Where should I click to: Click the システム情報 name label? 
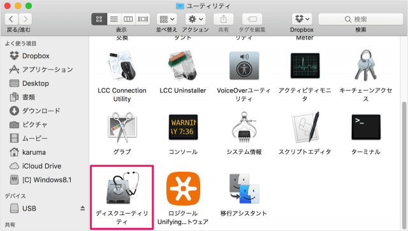click(244, 151)
